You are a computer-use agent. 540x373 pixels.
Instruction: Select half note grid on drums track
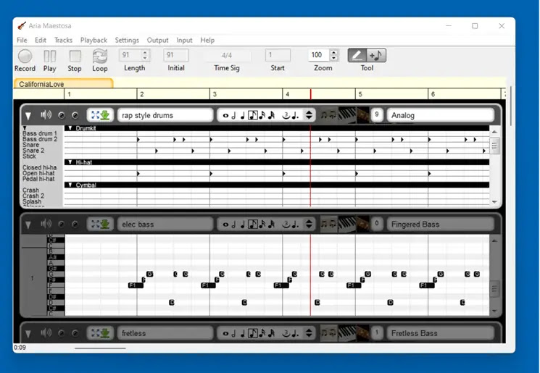pos(234,115)
